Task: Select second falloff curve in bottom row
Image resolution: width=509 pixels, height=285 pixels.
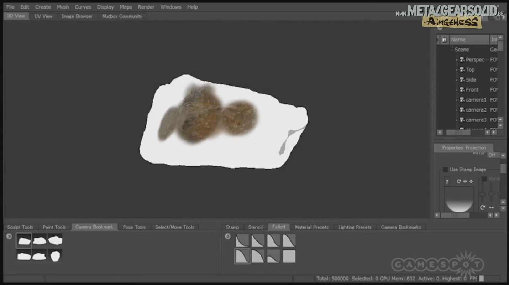Action: [x=258, y=256]
